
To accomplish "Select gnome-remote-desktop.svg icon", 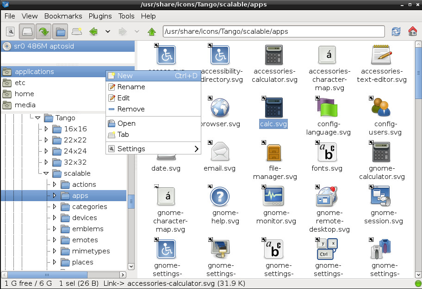I will [327, 196].
